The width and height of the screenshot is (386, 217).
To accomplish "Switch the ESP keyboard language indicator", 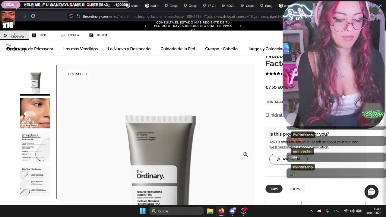I will click(x=337, y=211).
